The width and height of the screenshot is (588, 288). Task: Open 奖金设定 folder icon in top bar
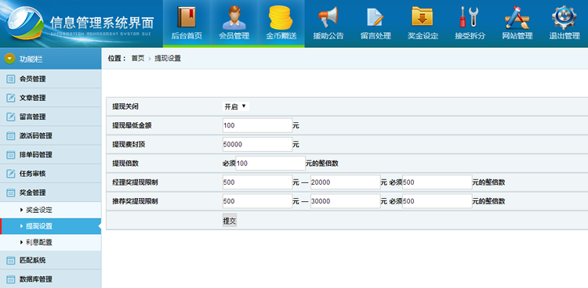pos(423,17)
